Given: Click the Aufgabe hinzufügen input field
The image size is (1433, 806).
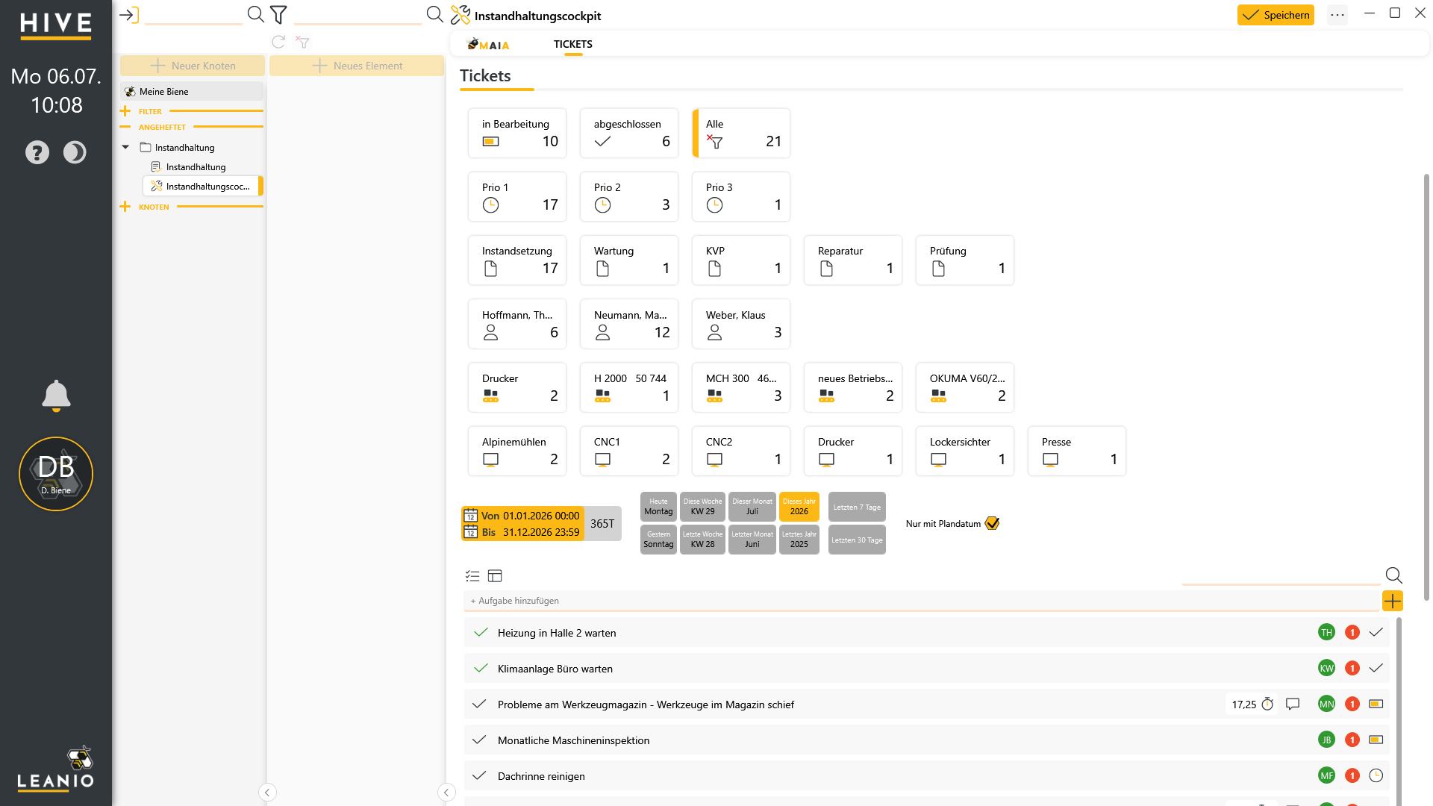Looking at the screenshot, I should coord(922,601).
